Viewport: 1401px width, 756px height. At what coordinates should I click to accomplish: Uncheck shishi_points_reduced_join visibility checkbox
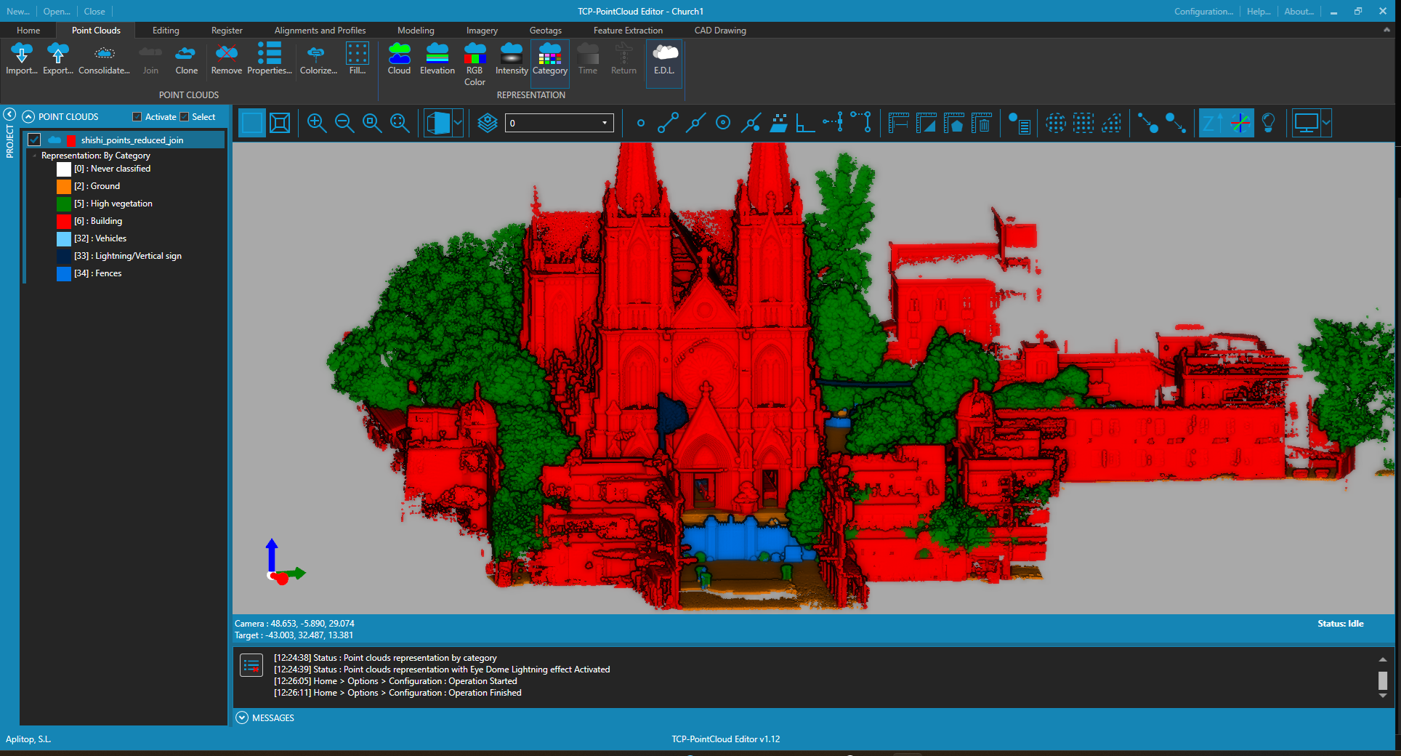[x=34, y=140]
